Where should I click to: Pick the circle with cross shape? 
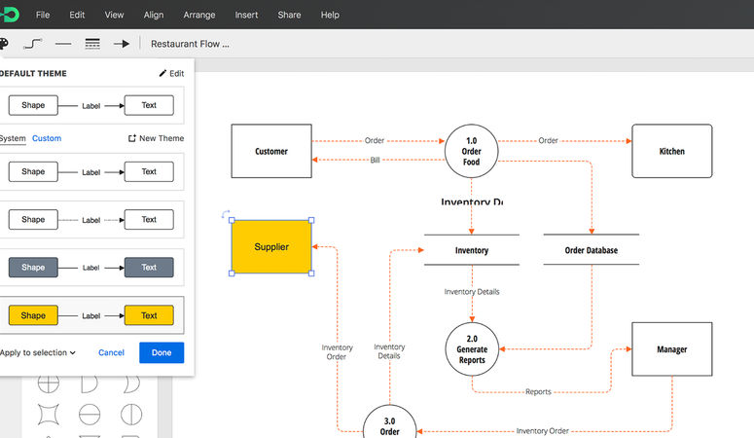coord(49,383)
